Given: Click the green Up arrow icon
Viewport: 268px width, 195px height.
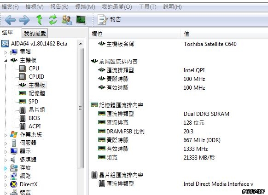Looking at the screenshot, I should coord(39,20).
